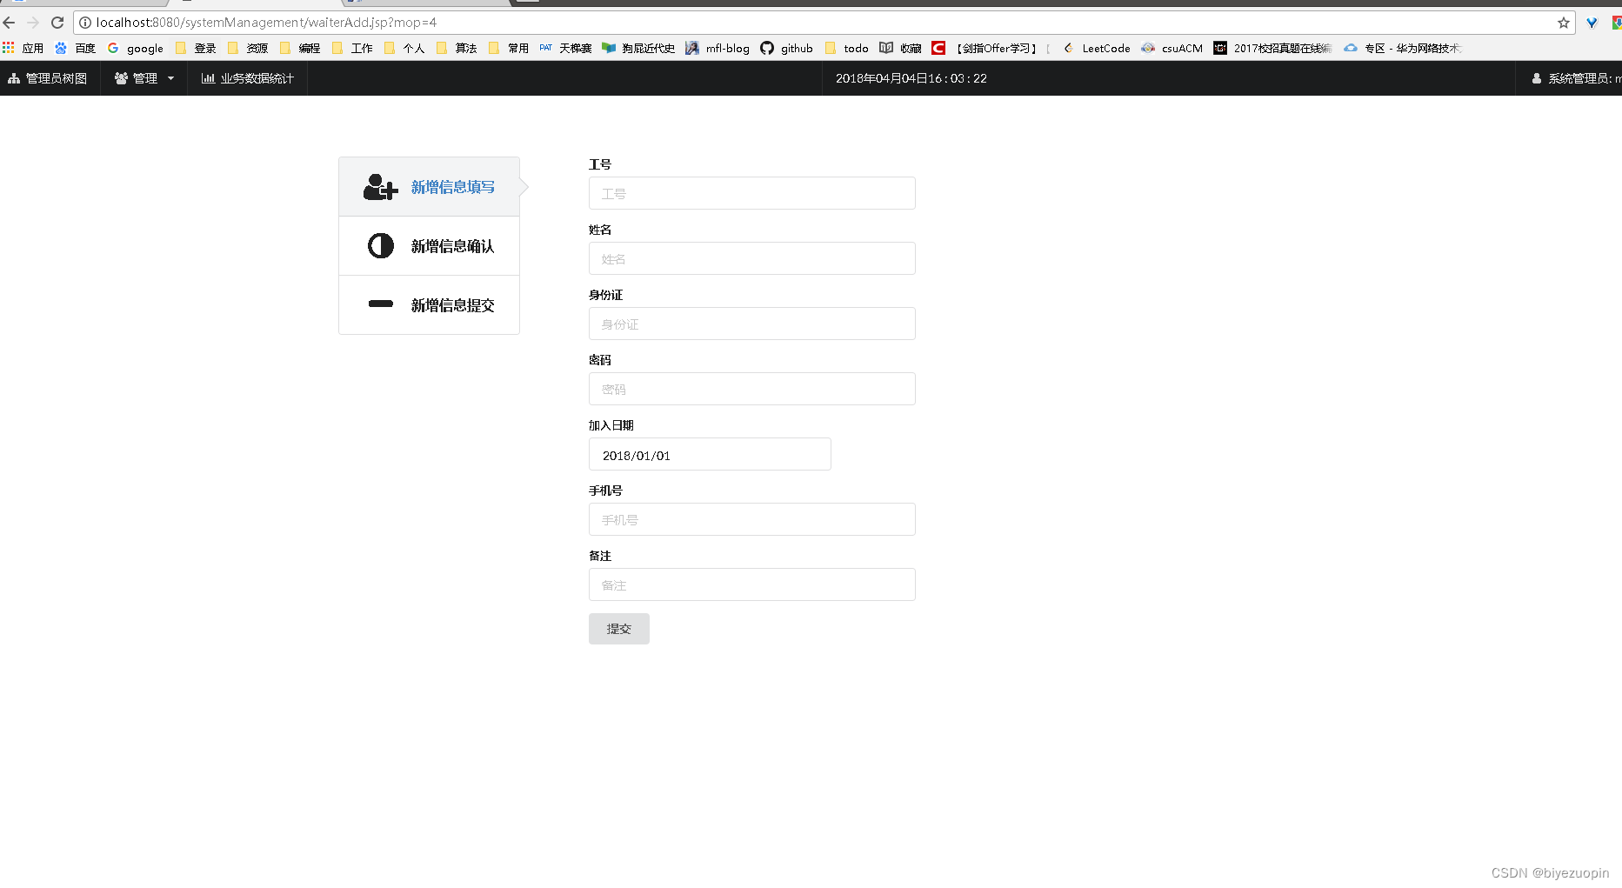This screenshot has height=888, width=1622.
Task: Click the half-circle icon for 新增信息确认
Action: coord(381,246)
